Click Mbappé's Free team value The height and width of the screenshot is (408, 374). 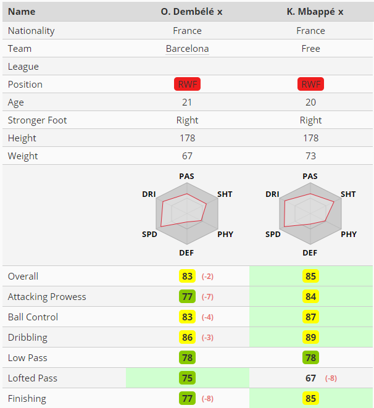click(310, 49)
